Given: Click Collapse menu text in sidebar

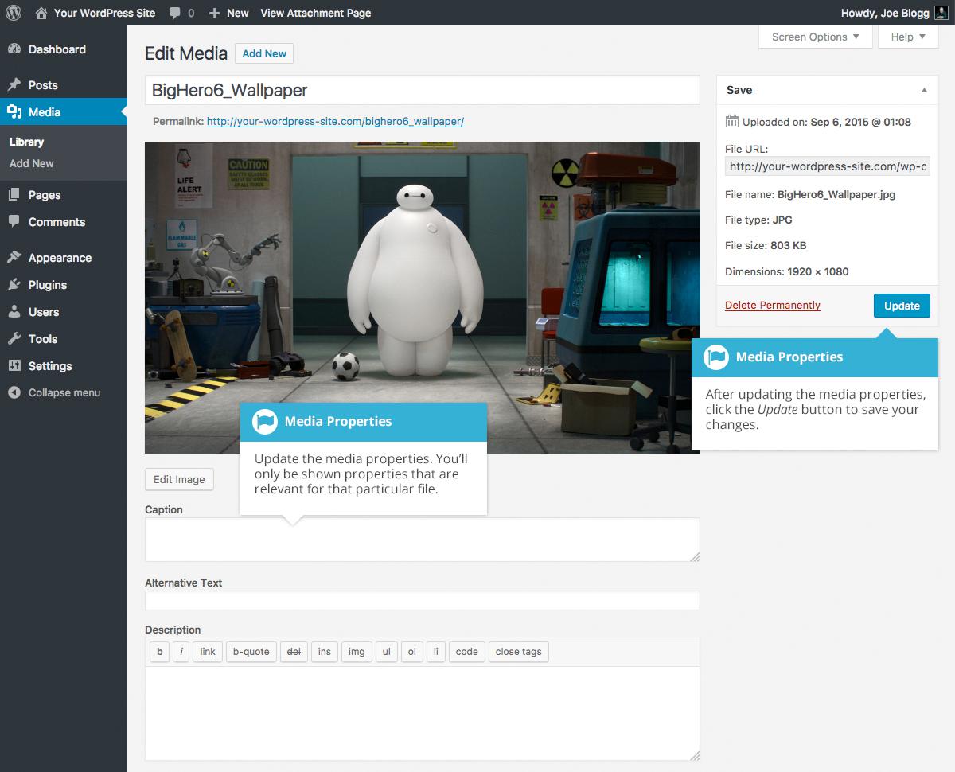Looking at the screenshot, I should pyautogui.click(x=64, y=392).
